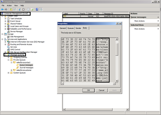Select Computer Management (Local) root node
The image size is (161, 115).
coord(16,13)
